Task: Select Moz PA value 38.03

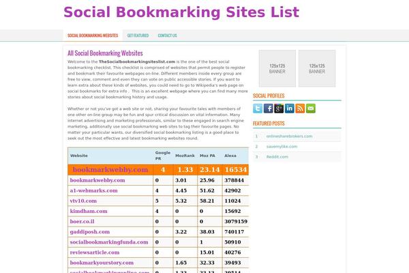Action: click(207, 232)
